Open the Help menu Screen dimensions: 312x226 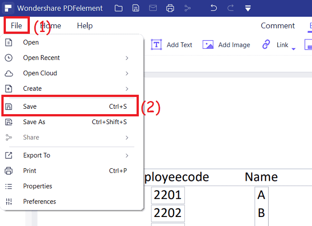click(85, 26)
